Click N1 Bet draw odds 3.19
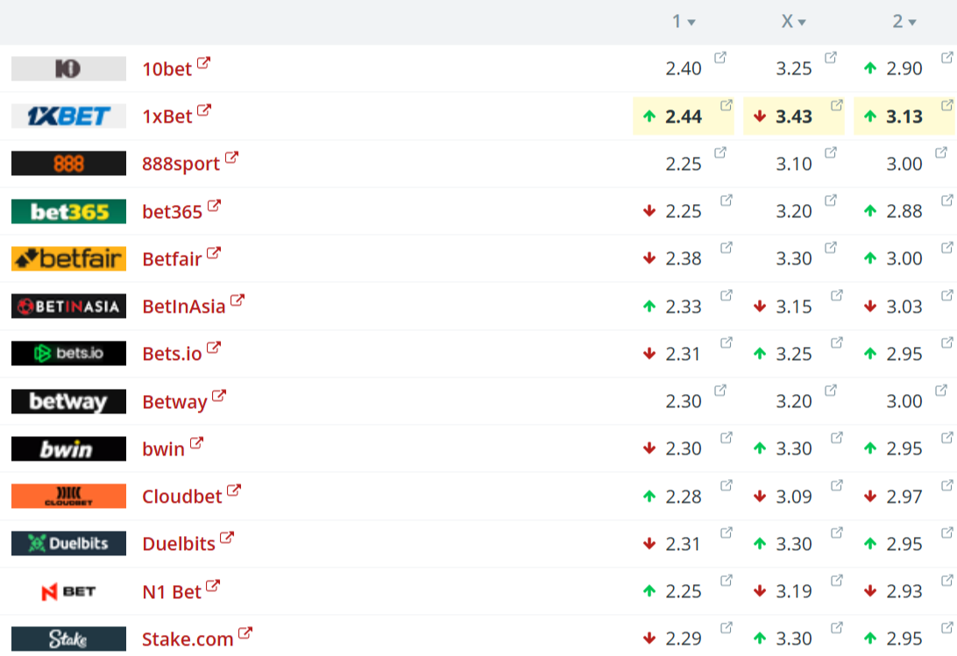957x656 pixels. coord(794,591)
